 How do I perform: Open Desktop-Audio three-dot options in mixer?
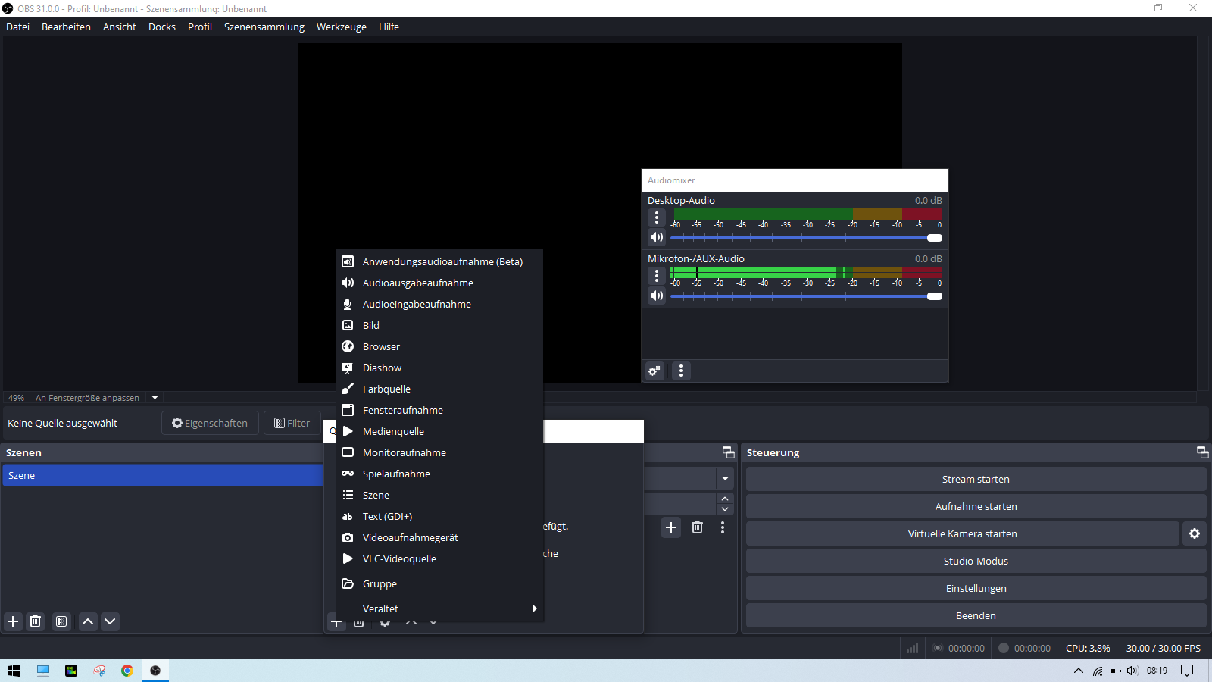(657, 217)
